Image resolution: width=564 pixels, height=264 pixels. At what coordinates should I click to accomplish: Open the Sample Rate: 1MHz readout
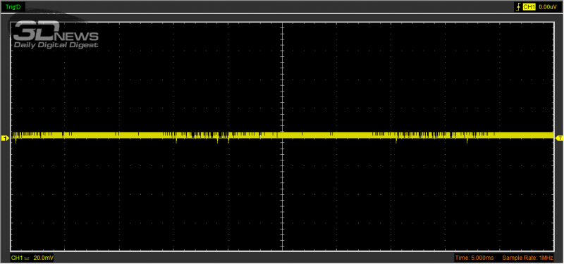pyautogui.click(x=527, y=258)
